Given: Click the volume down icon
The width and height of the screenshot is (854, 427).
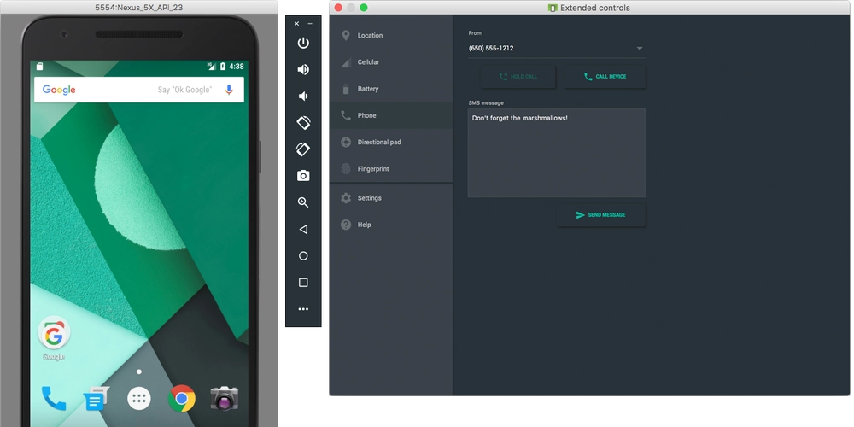Looking at the screenshot, I should (303, 96).
